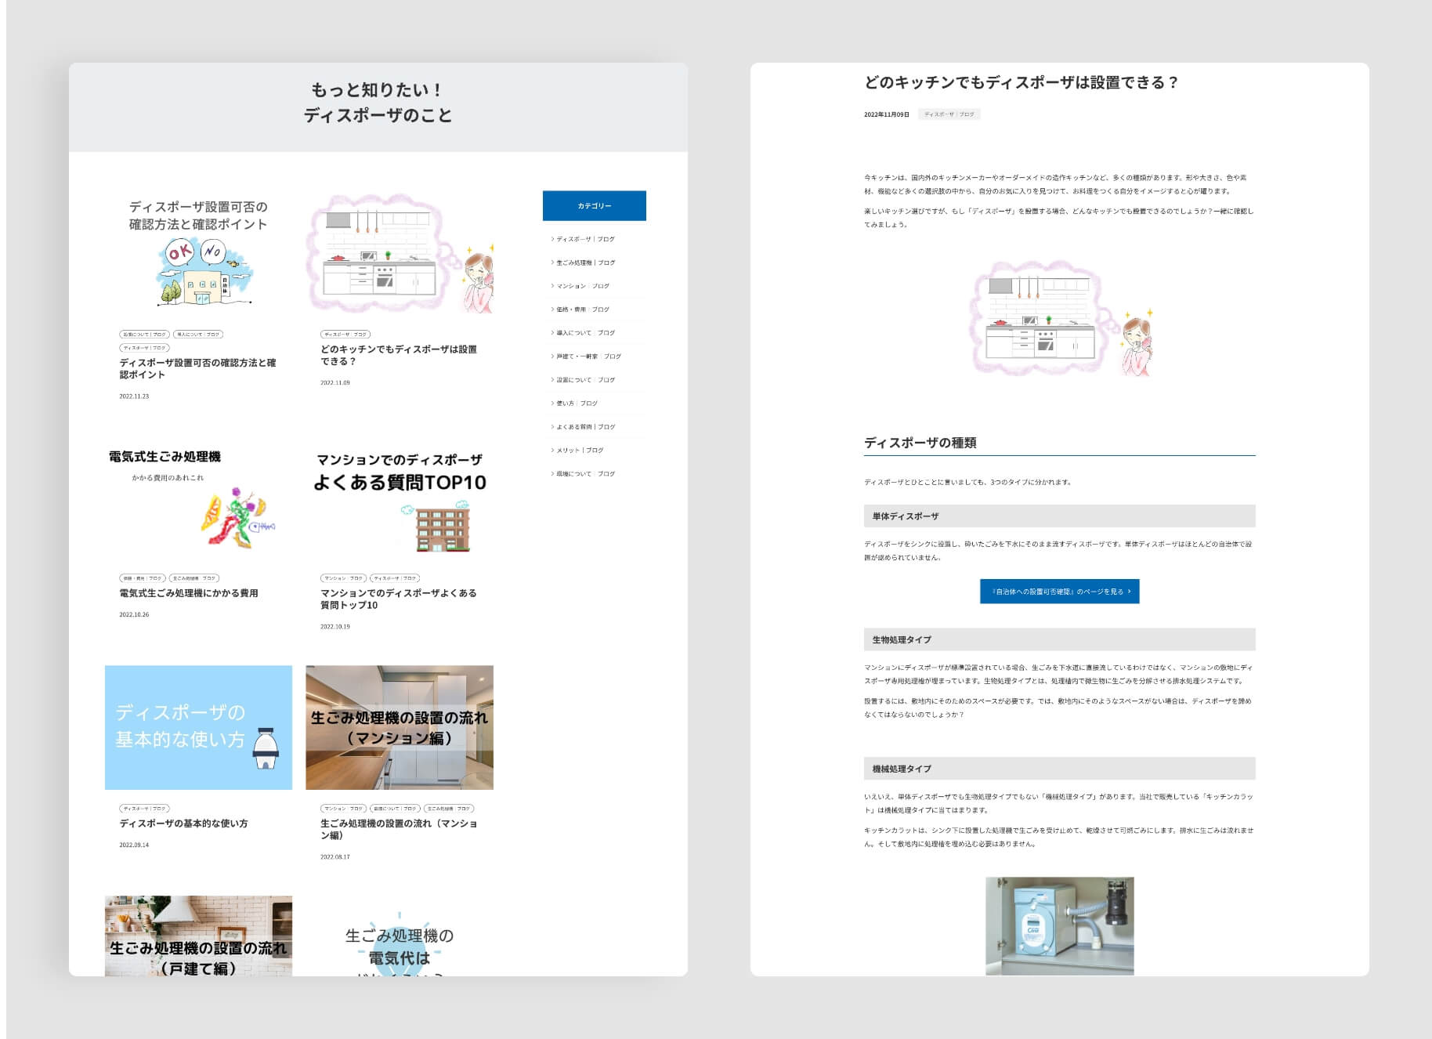The height and width of the screenshot is (1039, 1432).
Task: Click the date 2022.10.26
Action: click(134, 615)
